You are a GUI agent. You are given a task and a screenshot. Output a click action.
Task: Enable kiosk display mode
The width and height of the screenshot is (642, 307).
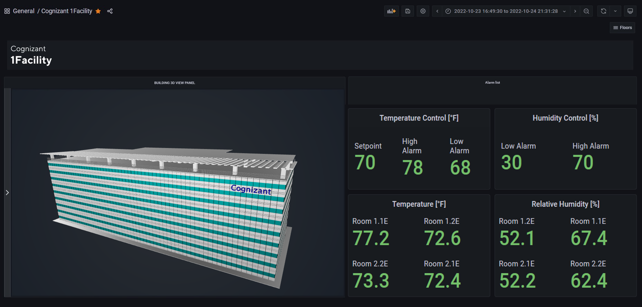(630, 11)
